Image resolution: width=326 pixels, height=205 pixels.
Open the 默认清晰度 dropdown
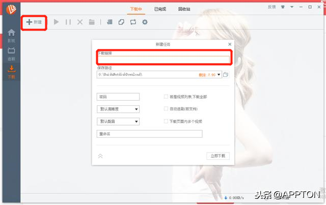[118, 109]
